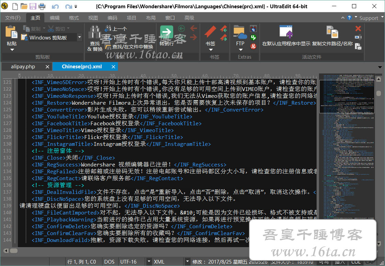The image size is (385, 266).
Task: Click the red X delete active file icon
Action: tap(358, 28)
